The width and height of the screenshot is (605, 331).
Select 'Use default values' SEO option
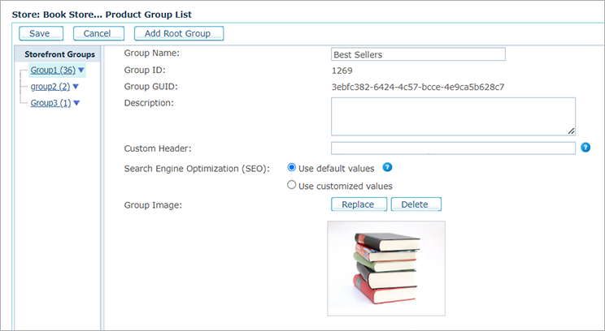292,168
